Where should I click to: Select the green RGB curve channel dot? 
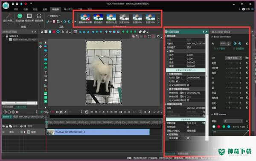click(224, 126)
